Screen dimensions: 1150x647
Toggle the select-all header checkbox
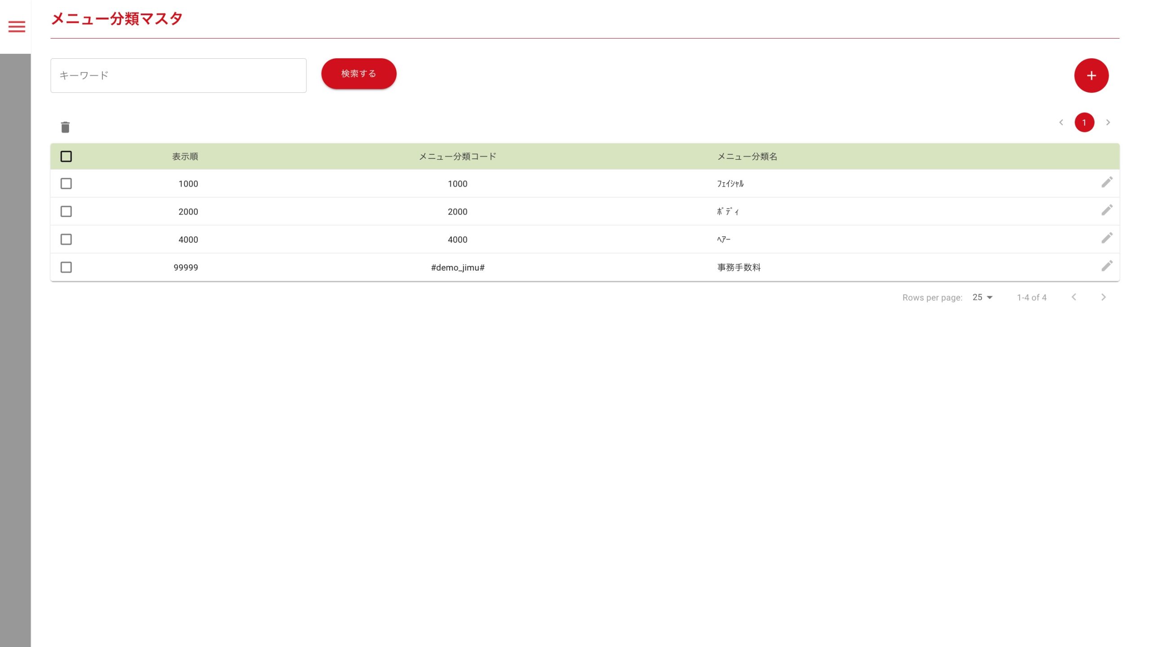[66, 157]
